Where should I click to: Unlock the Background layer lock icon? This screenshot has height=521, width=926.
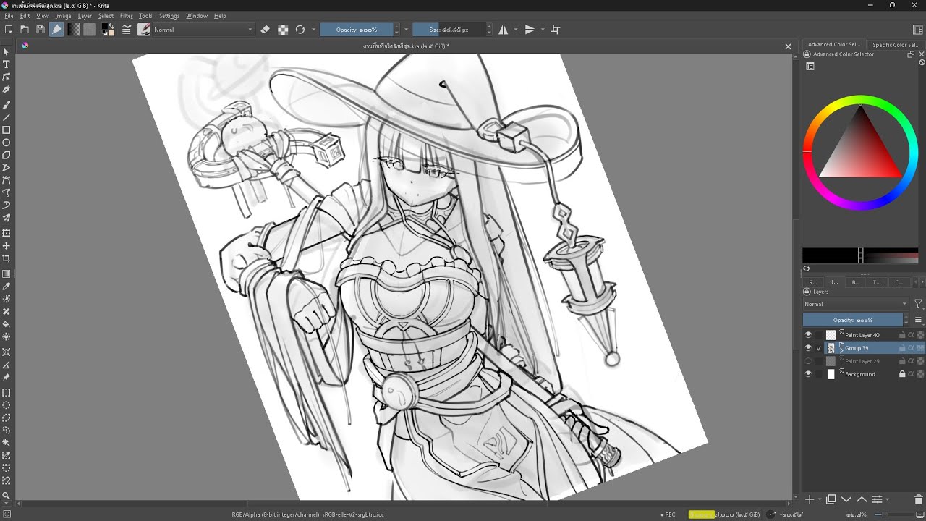pyautogui.click(x=902, y=374)
